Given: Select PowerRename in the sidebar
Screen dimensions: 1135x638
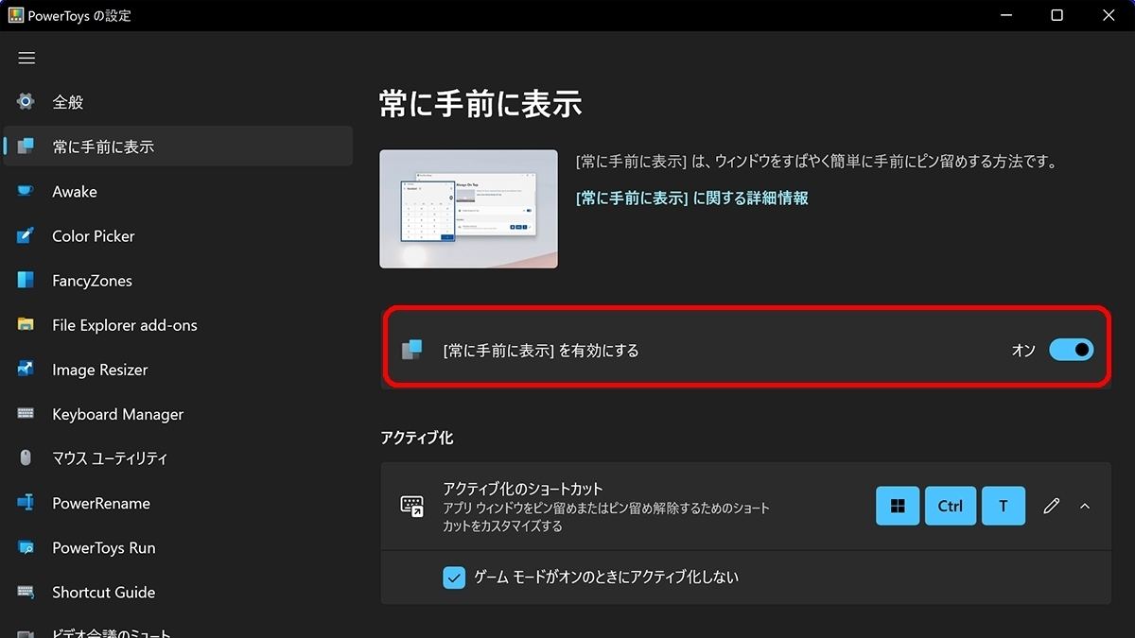Looking at the screenshot, I should click(178, 503).
